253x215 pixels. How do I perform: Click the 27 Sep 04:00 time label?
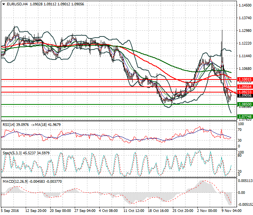click(85, 211)
